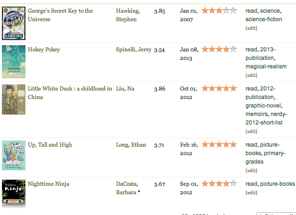Image resolution: width=296 pixels, height=215 pixels.
Task: Rate George's Secret Key five stars
Action: 233,10
